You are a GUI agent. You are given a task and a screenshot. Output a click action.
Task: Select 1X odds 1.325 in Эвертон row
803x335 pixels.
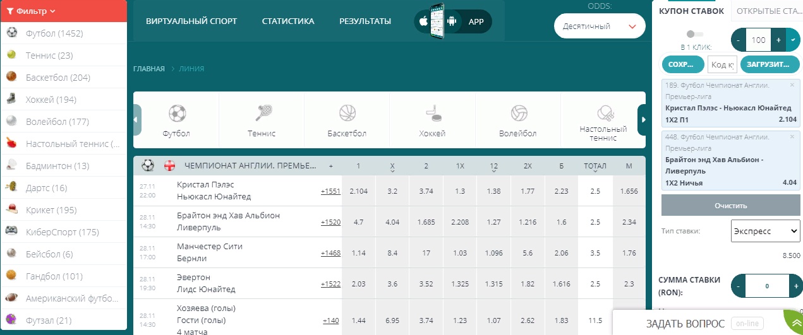[460, 284]
